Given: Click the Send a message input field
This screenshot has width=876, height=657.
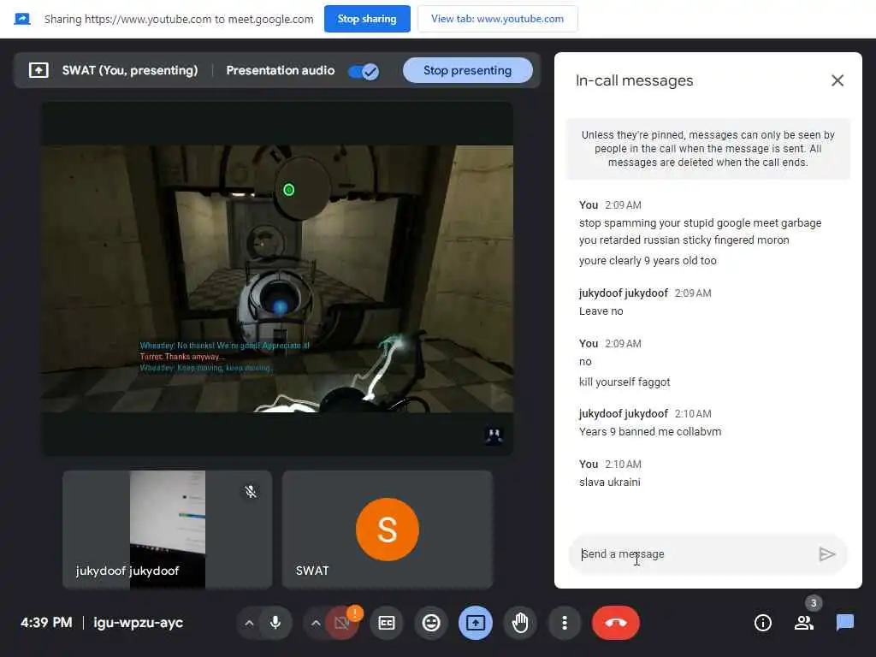Looking at the screenshot, I should 693,553.
